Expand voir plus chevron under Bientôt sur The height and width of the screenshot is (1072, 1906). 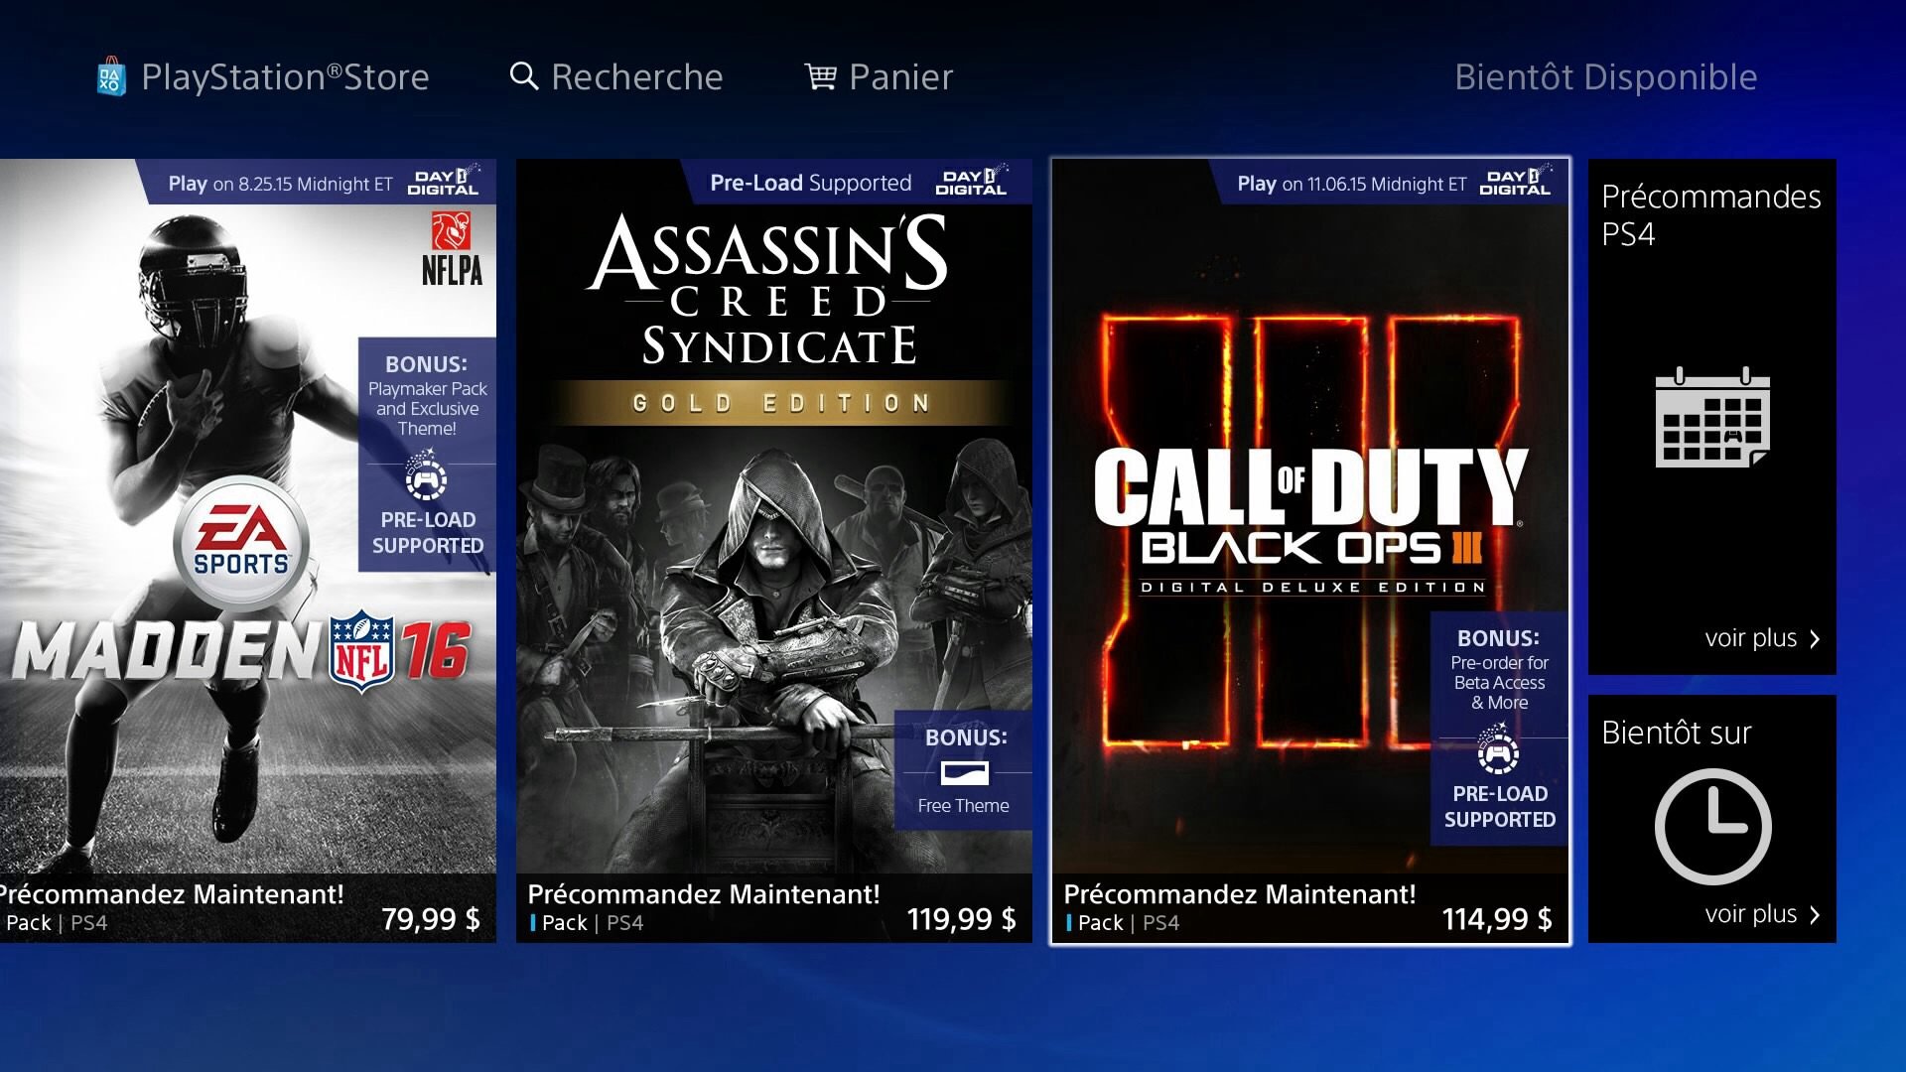(1815, 914)
